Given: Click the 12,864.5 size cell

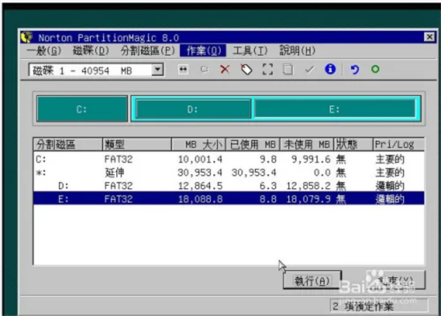Looking at the screenshot, I should [200, 186].
